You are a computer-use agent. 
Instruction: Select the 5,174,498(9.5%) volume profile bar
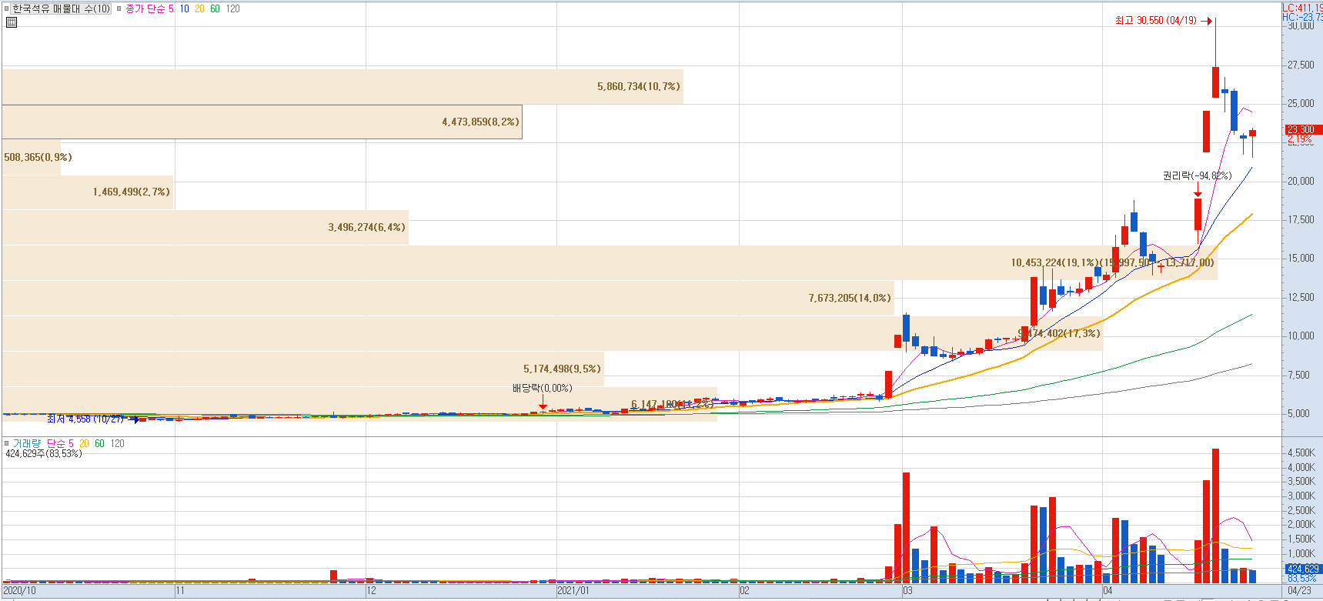coord(303,369)
